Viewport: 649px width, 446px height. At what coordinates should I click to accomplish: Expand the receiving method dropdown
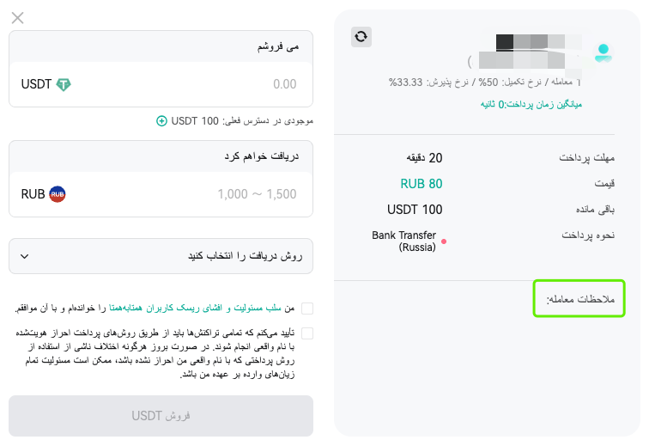click(161, 256)
